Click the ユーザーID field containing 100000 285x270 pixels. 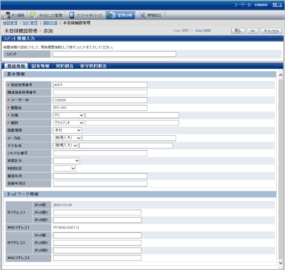point(100,100)
